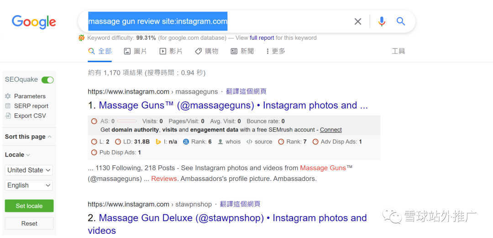Click the Alexa Rank: 6 icon
This screenshot has height=238, width=493.
point(186,142)
